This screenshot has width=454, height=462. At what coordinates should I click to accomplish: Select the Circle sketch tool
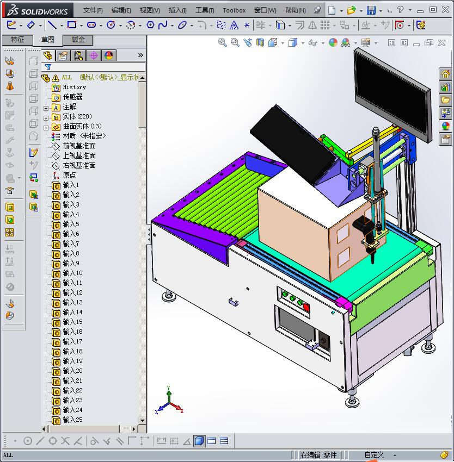click(111, 24)
